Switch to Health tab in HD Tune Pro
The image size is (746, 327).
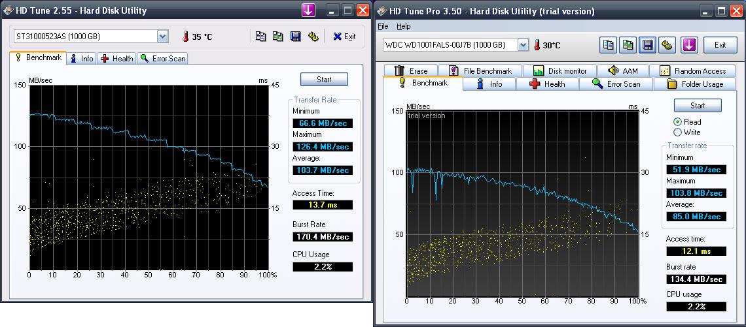point(547,84)
